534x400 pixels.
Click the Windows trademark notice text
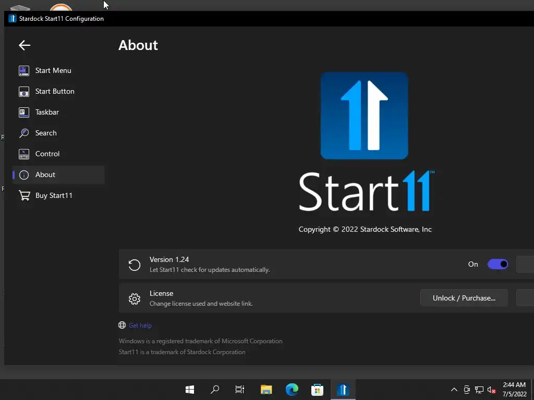(201, 341)
